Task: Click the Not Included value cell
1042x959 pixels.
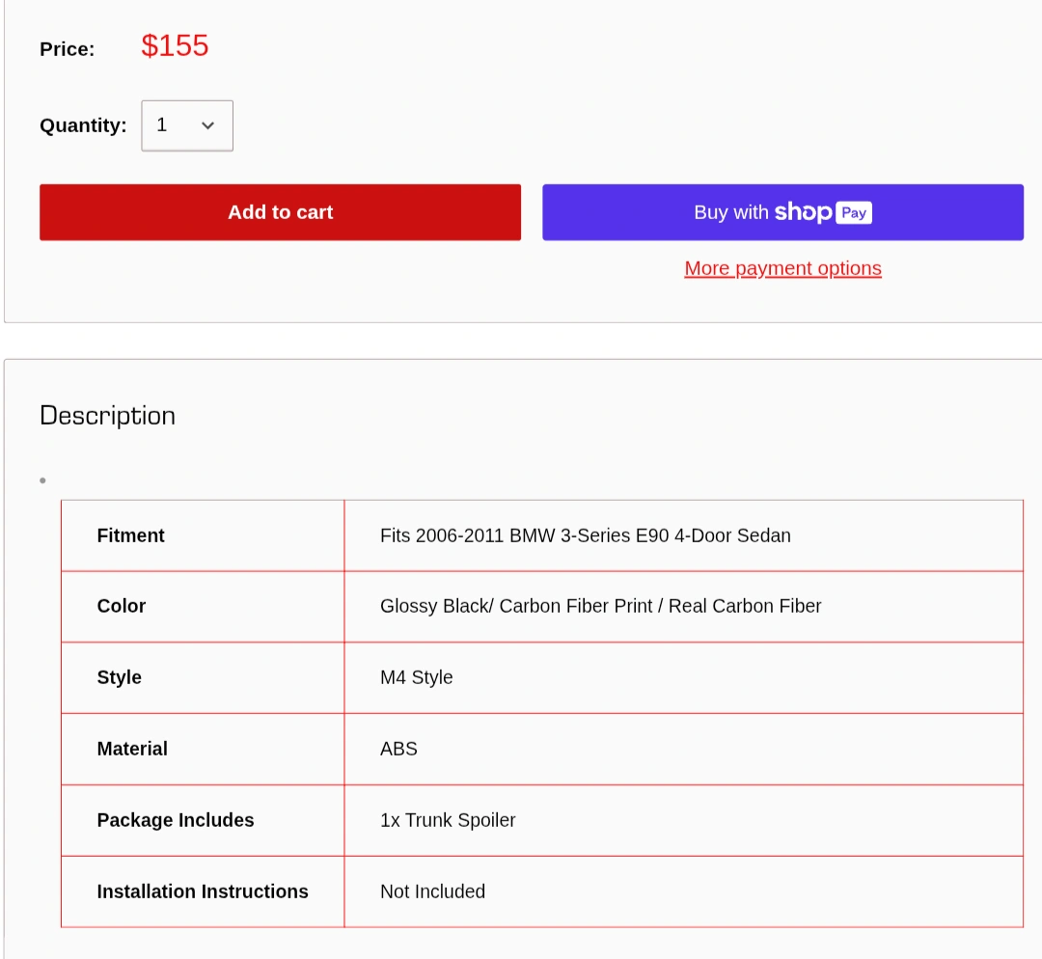Action: point(432,891)
